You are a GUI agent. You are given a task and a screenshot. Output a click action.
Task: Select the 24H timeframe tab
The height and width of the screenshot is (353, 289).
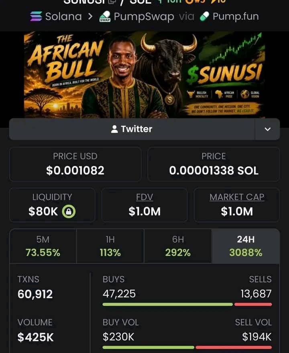coord(246,246)
